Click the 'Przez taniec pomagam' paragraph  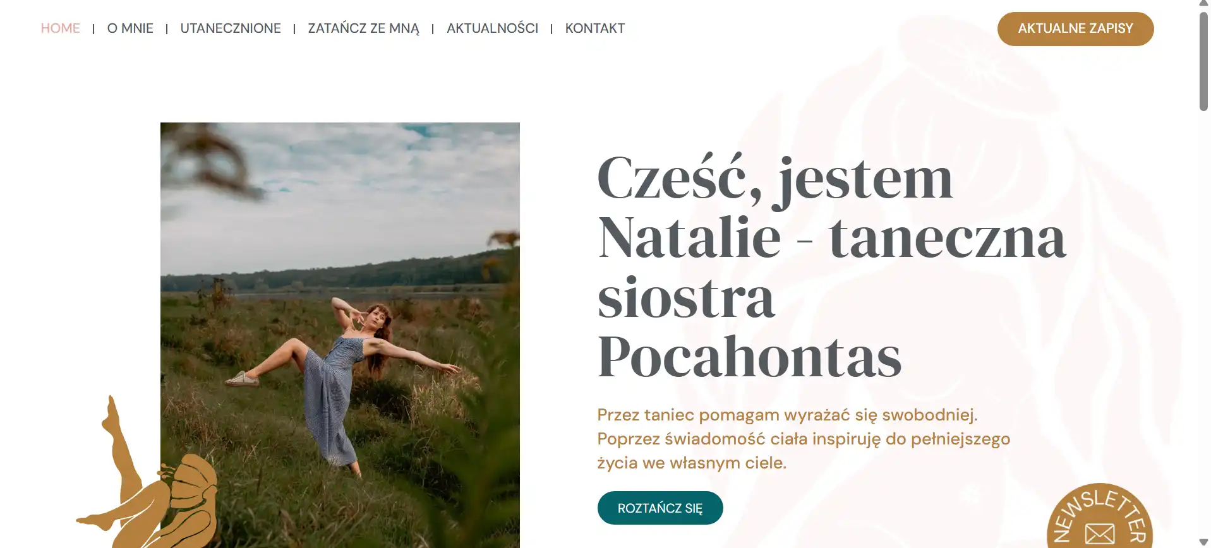point(804,439)
